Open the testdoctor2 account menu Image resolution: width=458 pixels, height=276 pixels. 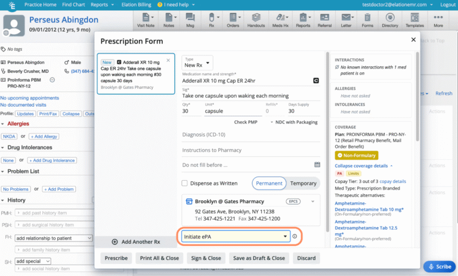coord(398,5)
